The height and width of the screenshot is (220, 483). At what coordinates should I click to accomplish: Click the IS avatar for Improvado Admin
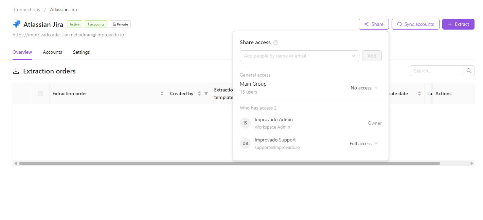pos(245,123)
